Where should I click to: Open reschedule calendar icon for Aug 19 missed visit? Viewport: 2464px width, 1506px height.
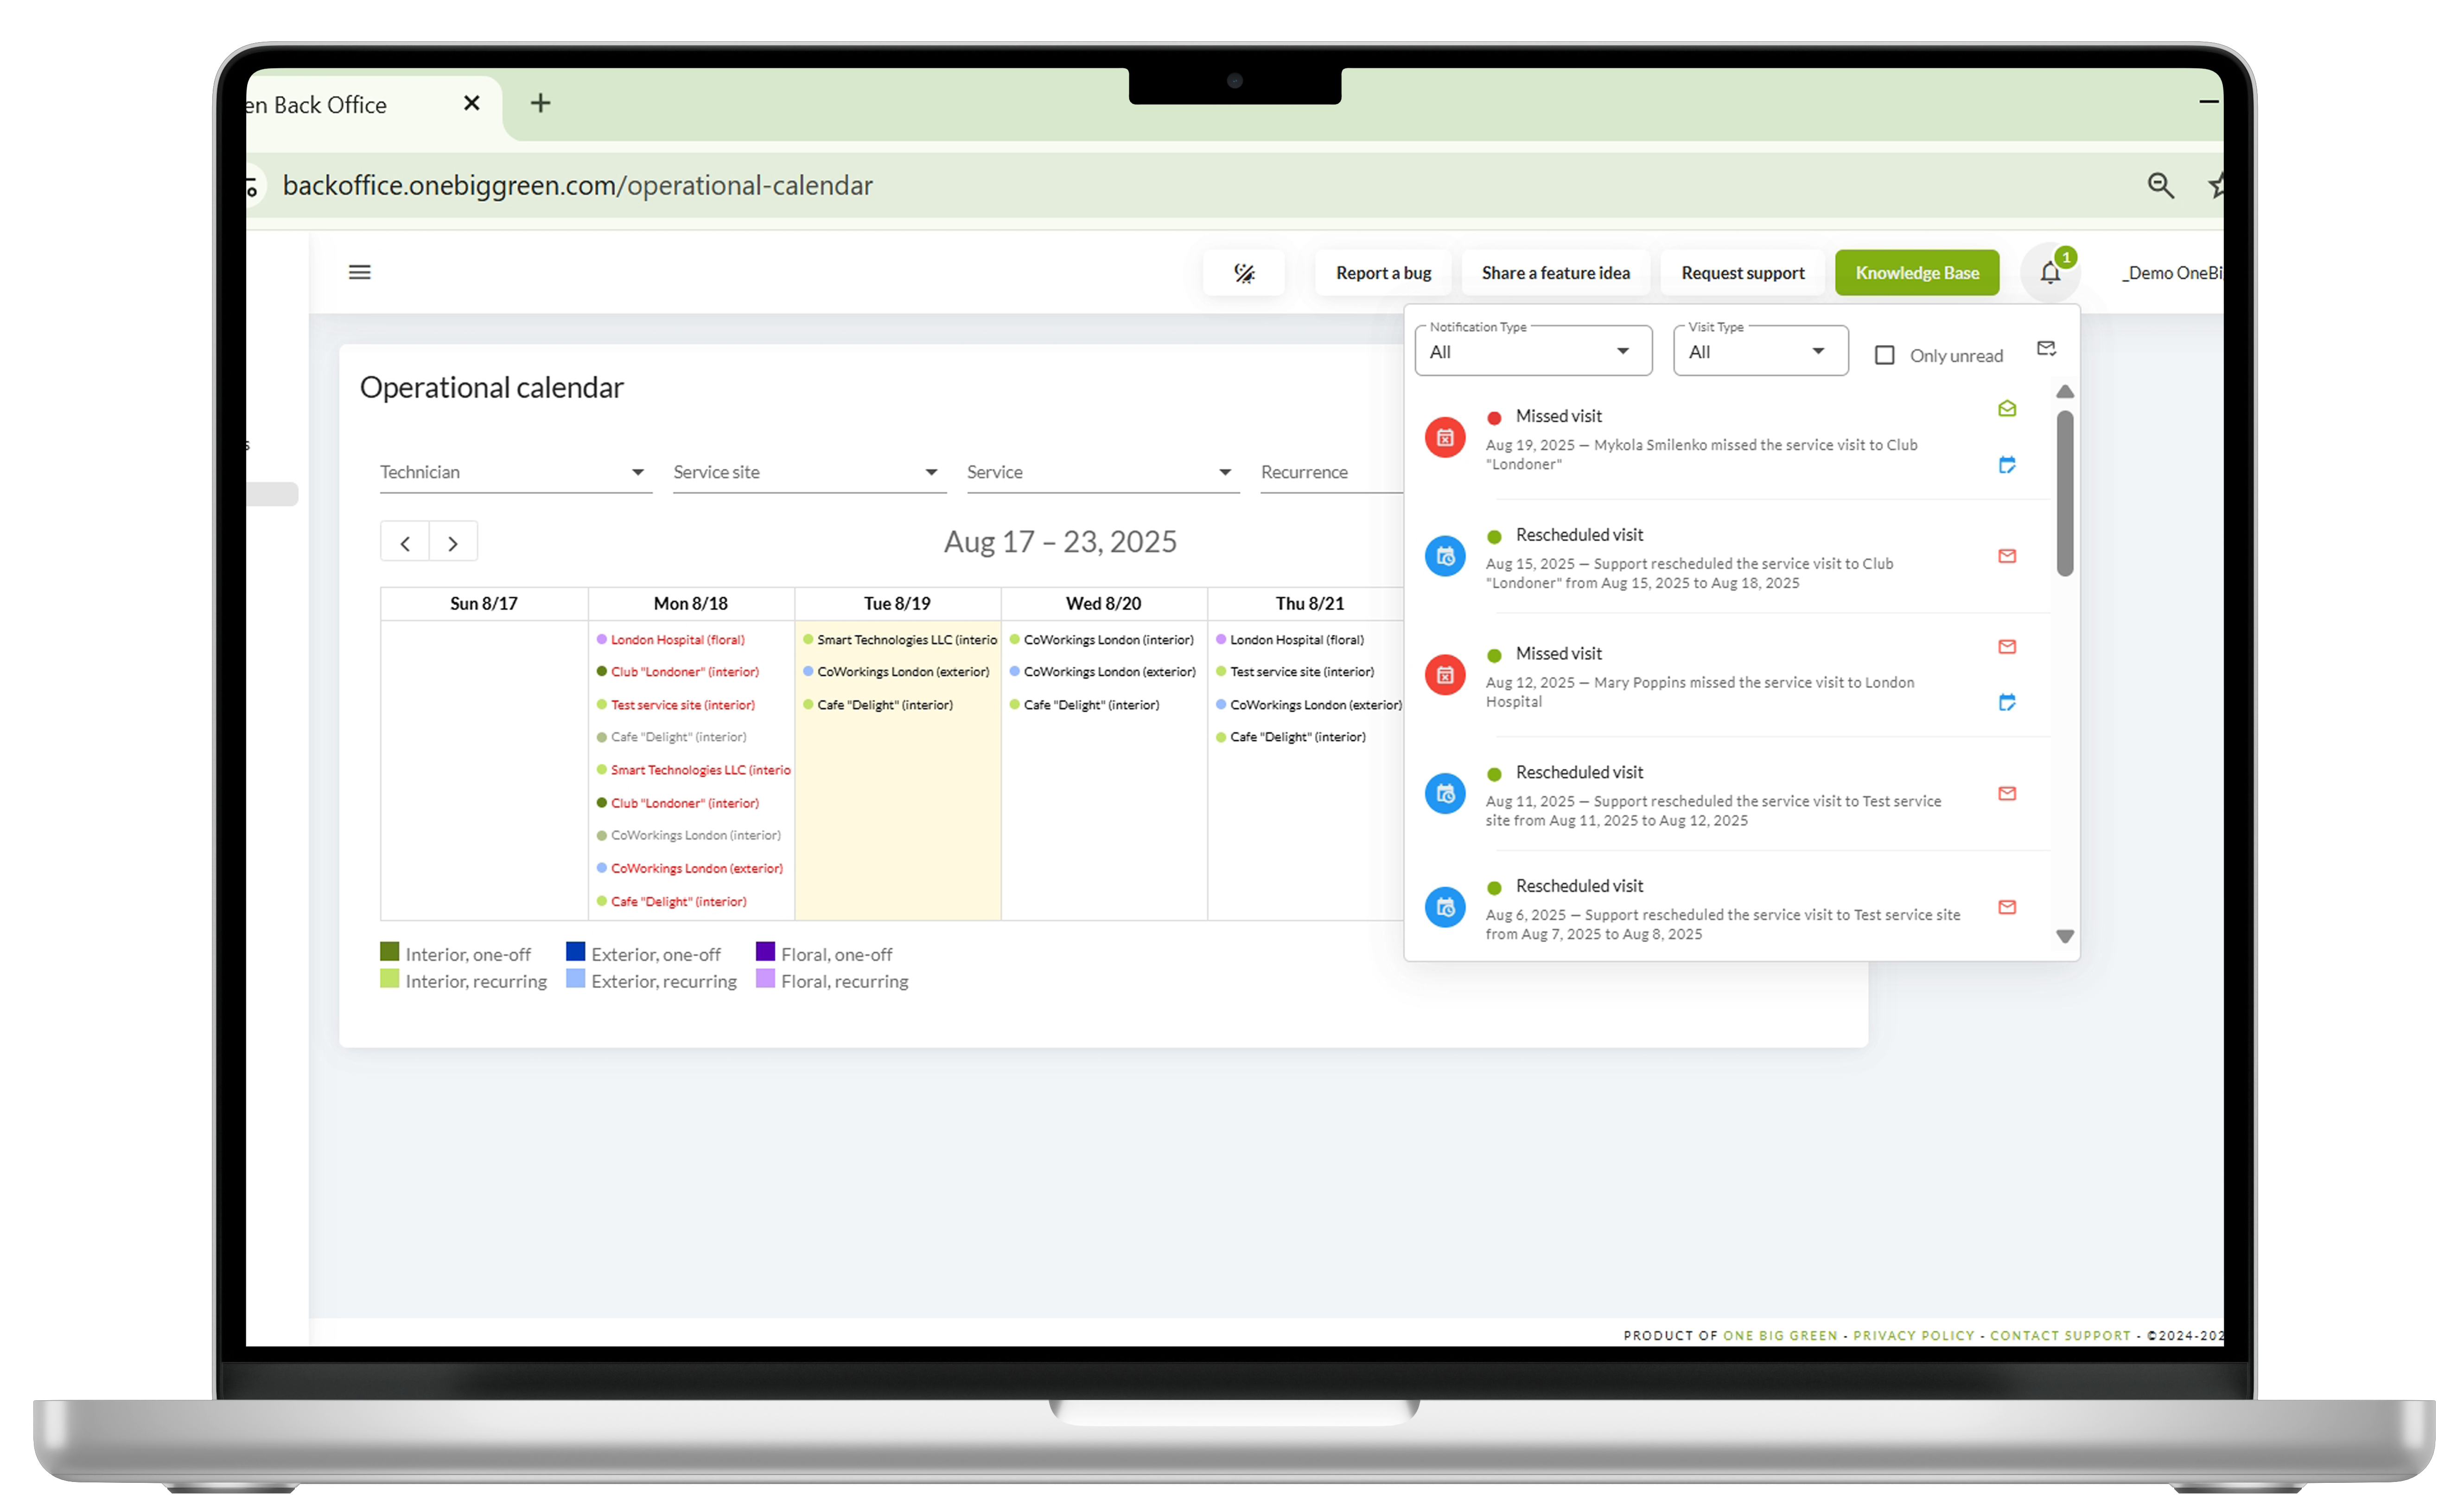point(2006,464)
